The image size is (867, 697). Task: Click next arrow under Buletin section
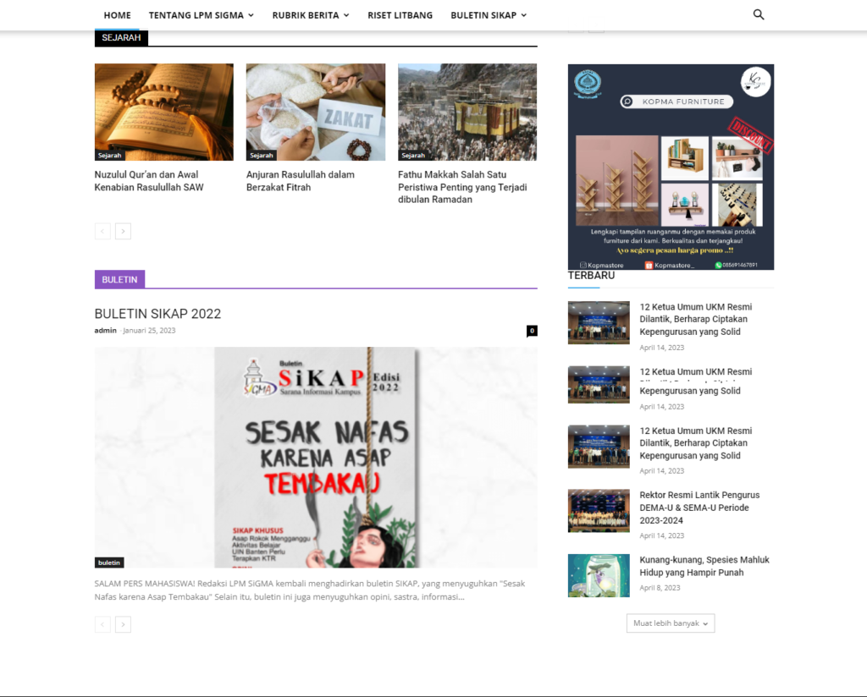[123, 624]
